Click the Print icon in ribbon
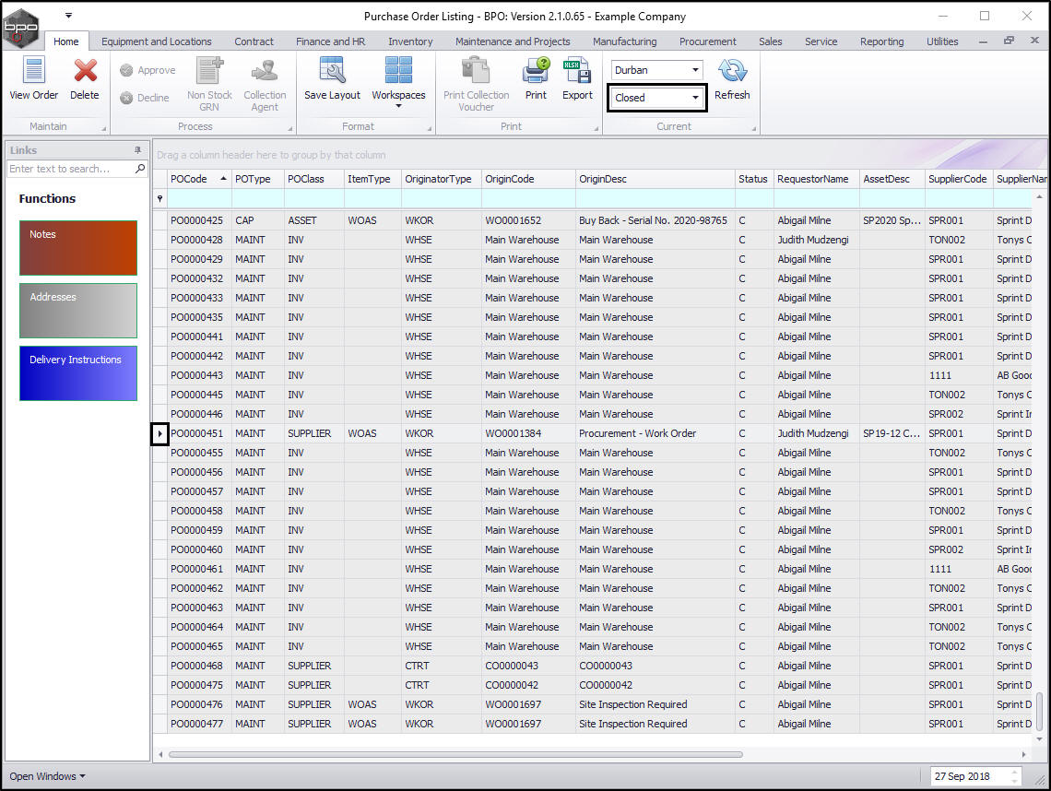The width and height of the screenshot is (1051, 791). [x=536, y=72]
